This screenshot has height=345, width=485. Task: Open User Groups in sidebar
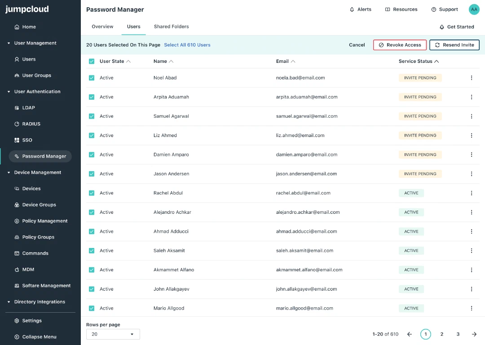click(33, 75)
